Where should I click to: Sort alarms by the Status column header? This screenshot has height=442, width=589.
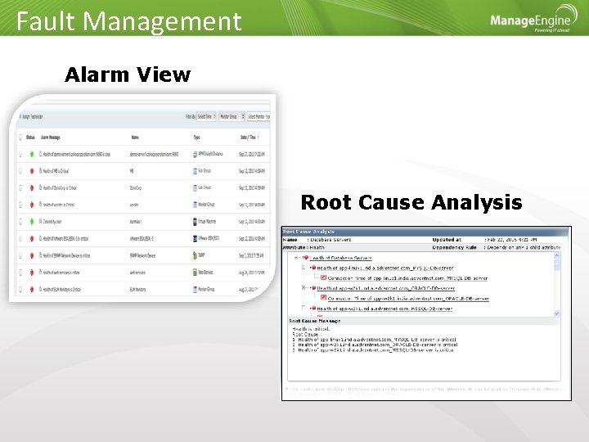[30, 138]
